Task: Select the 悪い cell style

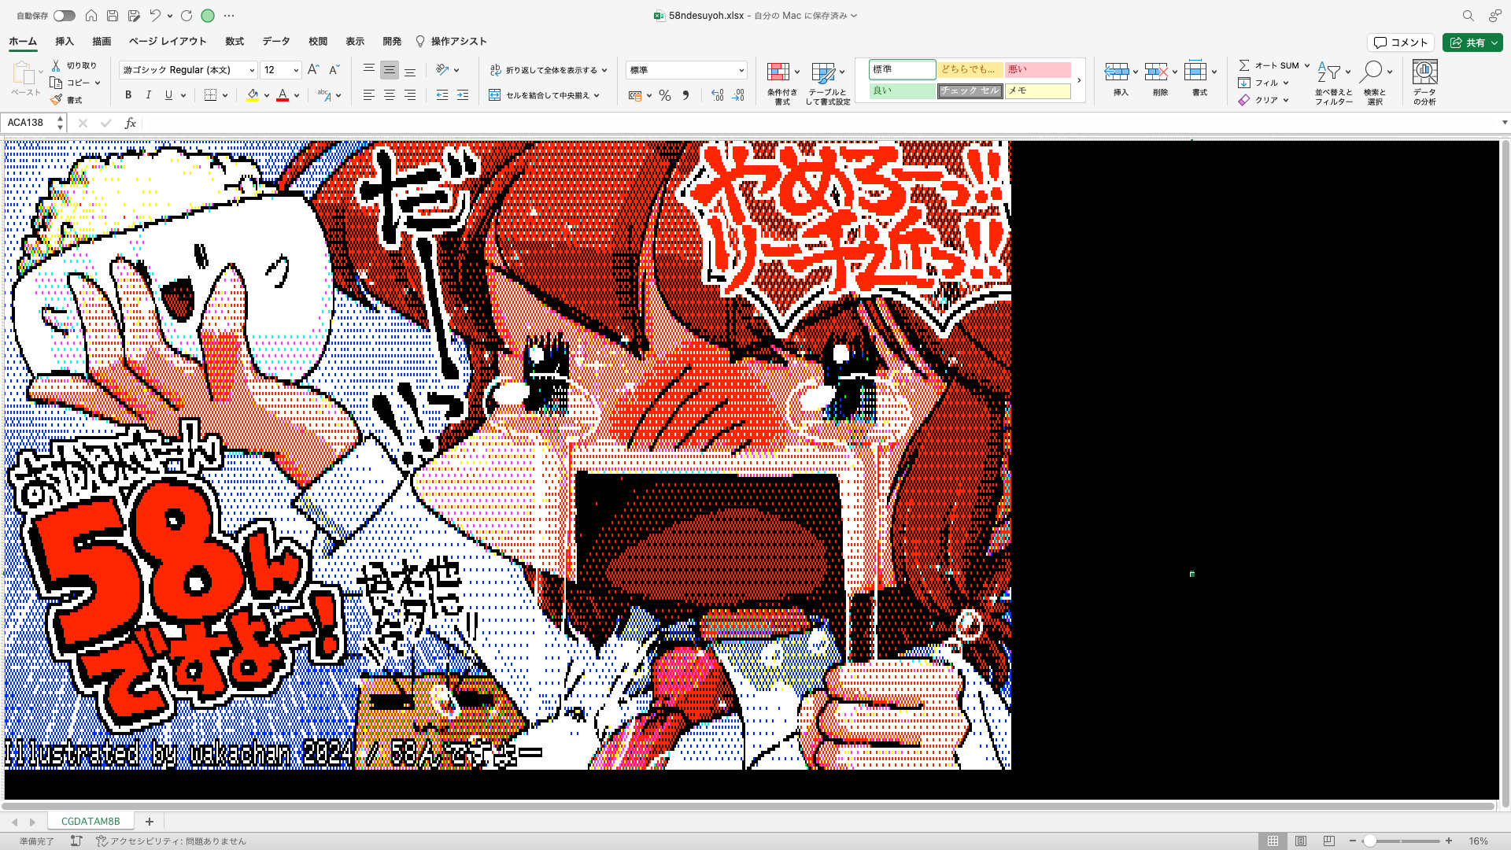Action: point(1037,69)
